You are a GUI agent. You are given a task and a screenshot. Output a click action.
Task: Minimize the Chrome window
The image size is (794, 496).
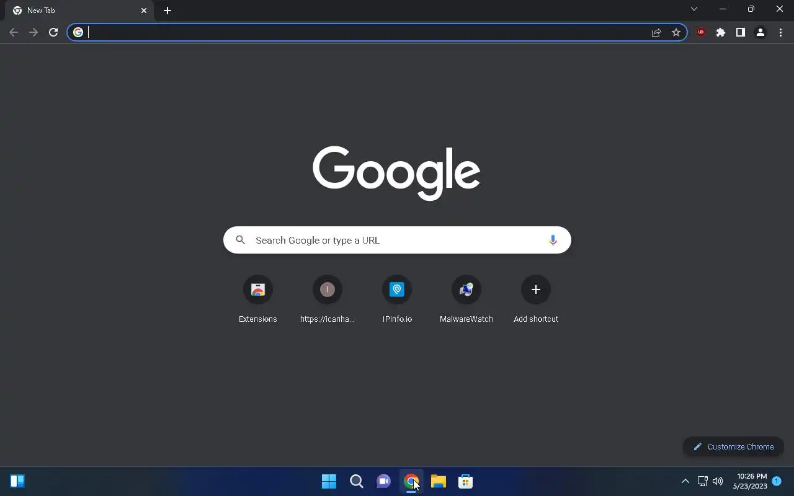pyautogui.click(x=723, y=9)
